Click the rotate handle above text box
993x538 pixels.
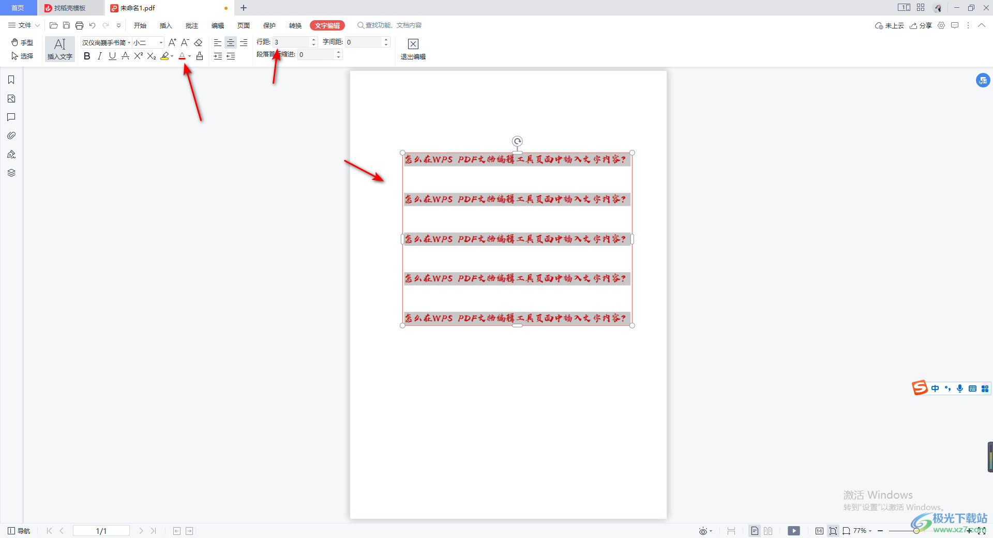pos(517,141)
